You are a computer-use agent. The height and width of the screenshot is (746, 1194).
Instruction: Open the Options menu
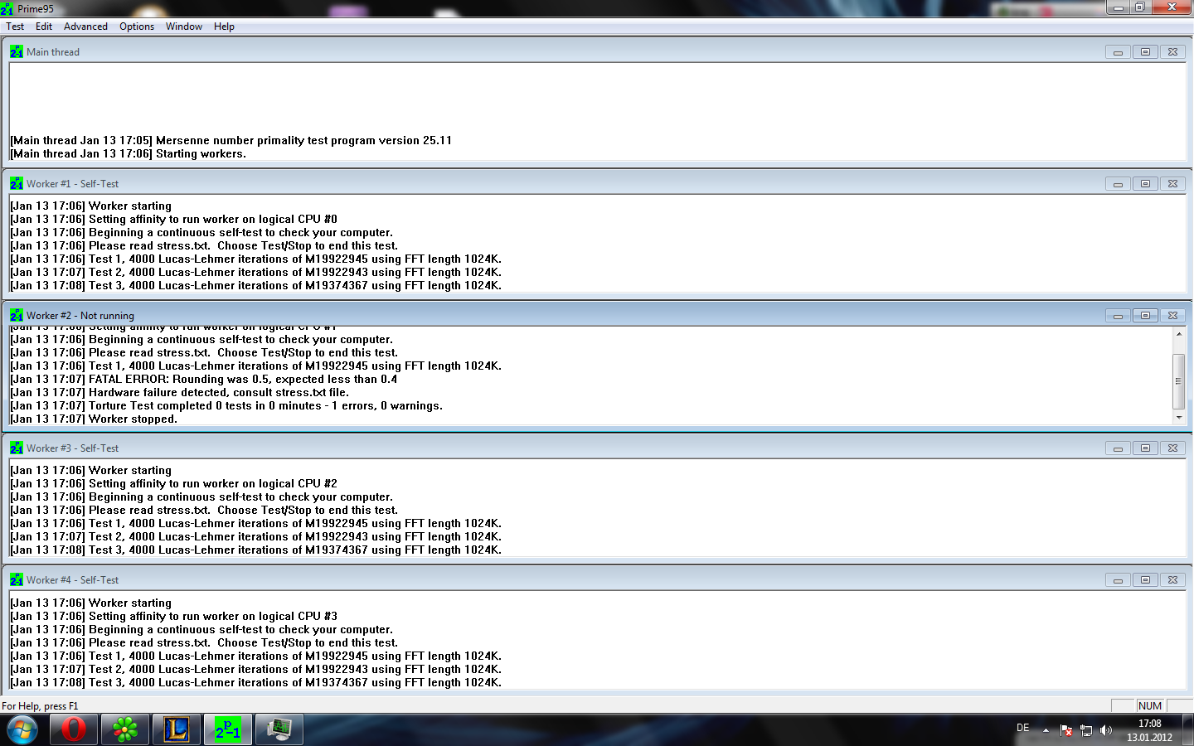tap(137, 27)
